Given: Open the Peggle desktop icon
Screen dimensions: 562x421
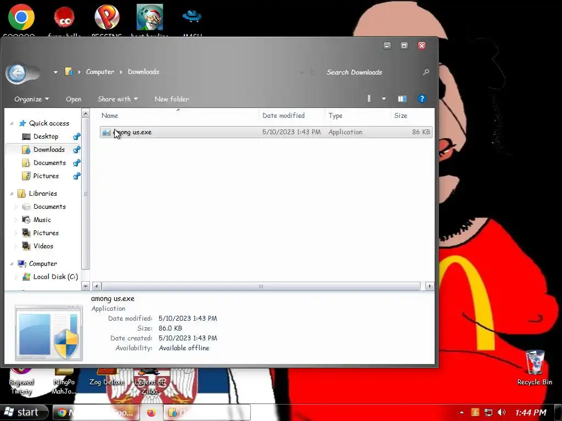Looking at the screenshot, I should pos(107,17).
